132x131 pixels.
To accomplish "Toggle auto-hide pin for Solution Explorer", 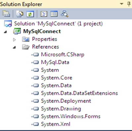I will (x=129, y=4).
